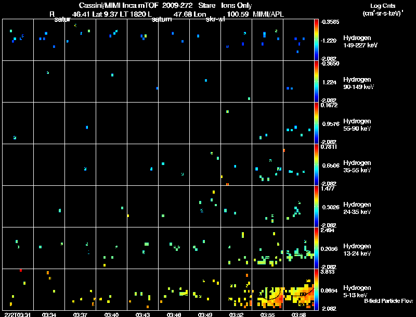The width and height of the screenshot is (416, 317).
Task: Click the 'LT 1820' header value
Action: click(x=133, y=14)
